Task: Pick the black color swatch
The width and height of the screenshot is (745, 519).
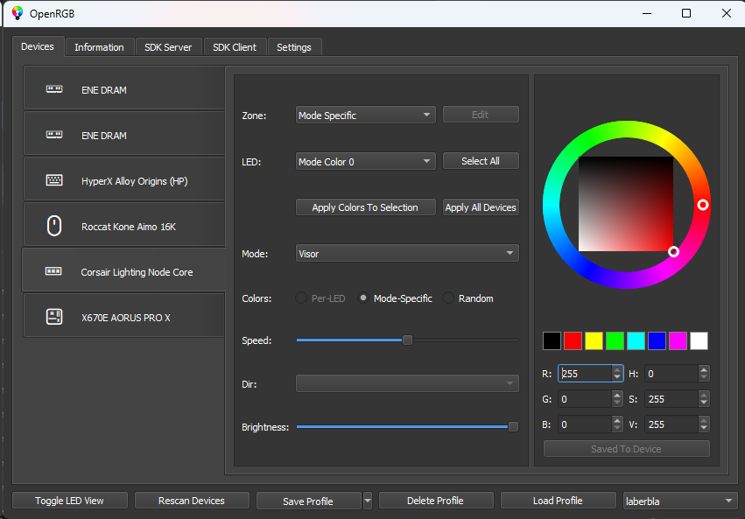Action: point(552,341)
